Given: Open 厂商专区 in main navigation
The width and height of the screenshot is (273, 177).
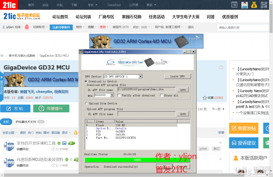Looking at the screenshot, I should (106, 17).
